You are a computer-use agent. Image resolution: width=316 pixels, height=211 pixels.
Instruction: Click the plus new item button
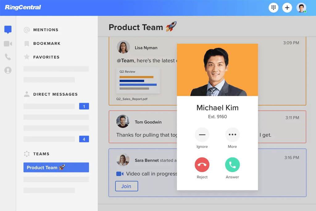(287, 8)
